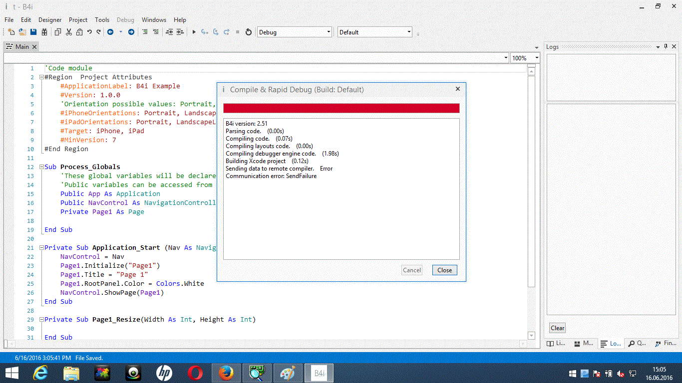Click the Clear button in Logs panel
The height and width of the screenshot is (383, 682).
pyautogui.click(x=557, y=328)
